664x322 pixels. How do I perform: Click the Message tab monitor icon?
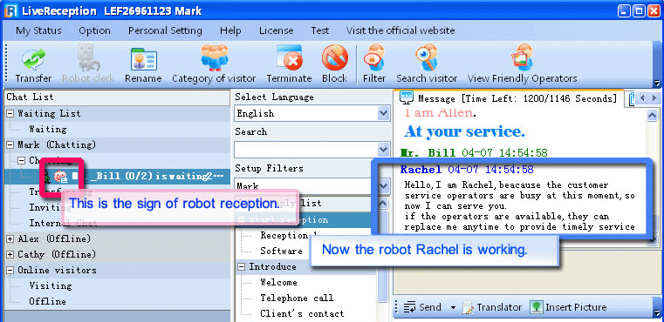coord(407,98)
